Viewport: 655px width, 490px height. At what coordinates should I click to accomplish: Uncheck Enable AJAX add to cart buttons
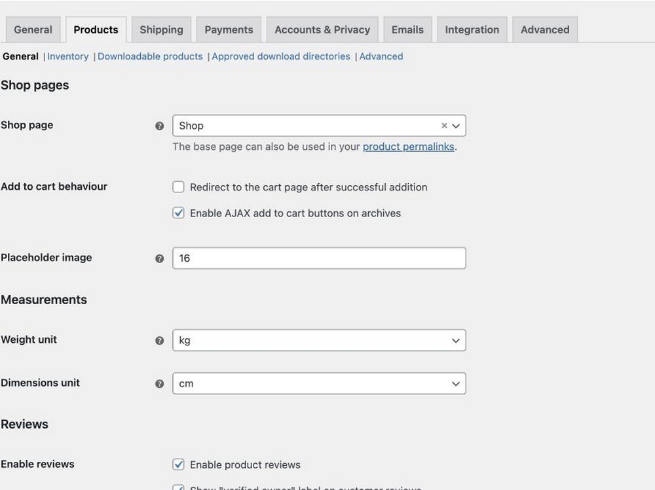(x=178, y=213)
